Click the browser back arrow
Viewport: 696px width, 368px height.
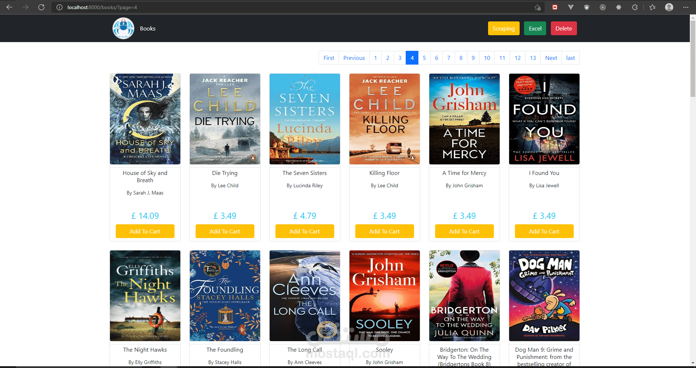coord(9,7)
